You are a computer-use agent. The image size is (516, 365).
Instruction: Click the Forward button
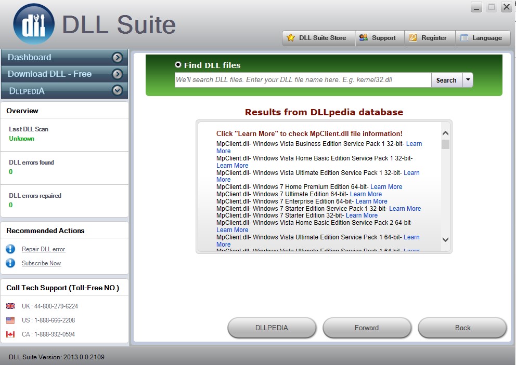point(367,328)
